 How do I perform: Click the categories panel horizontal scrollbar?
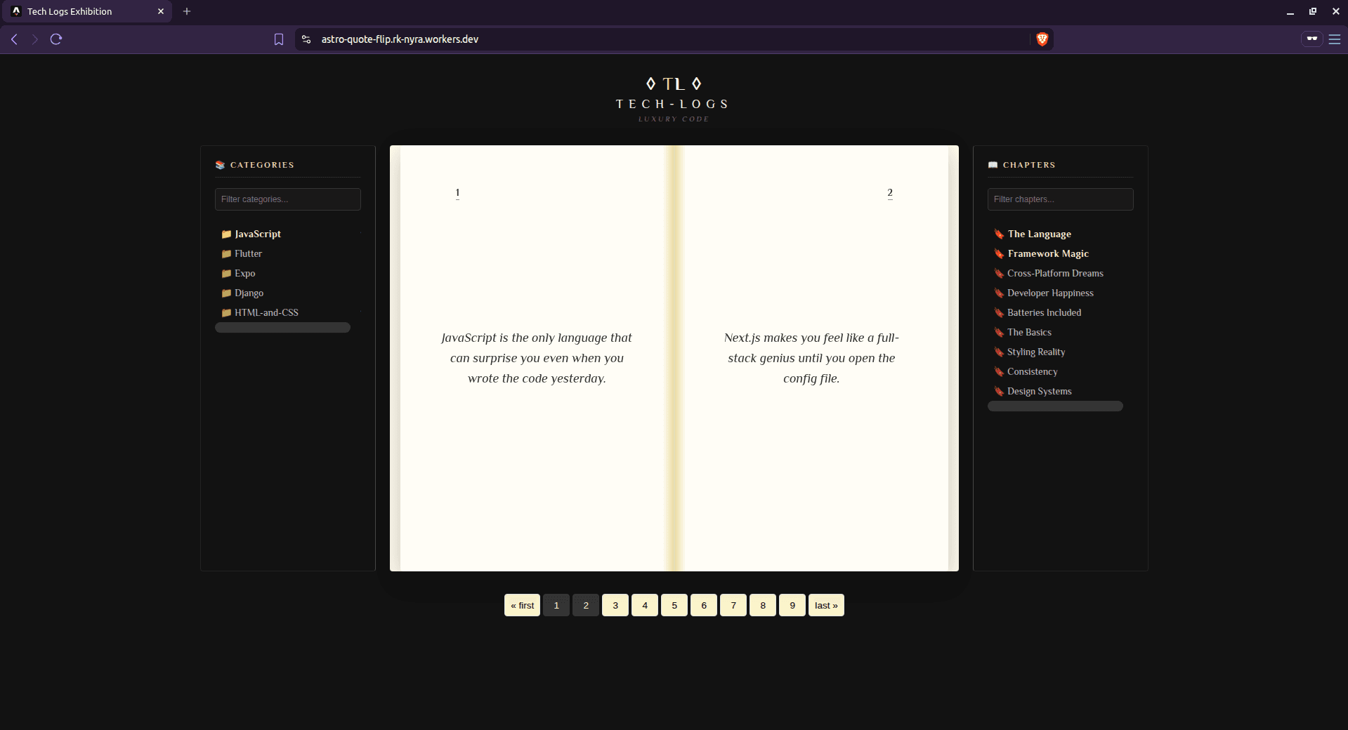[282, 328]
